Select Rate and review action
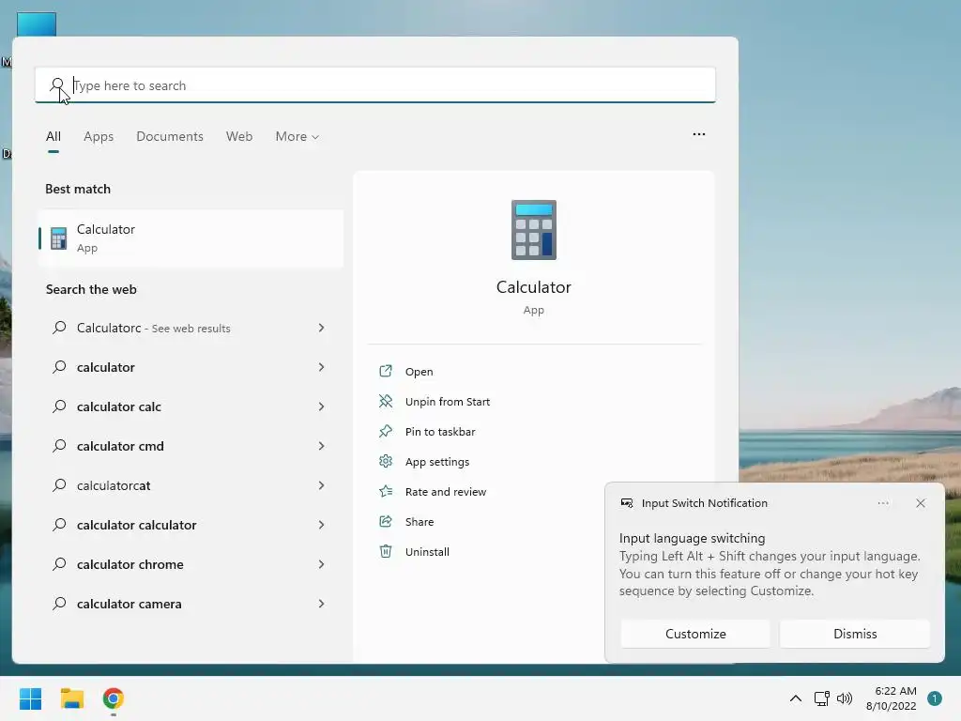961x721 pixels. pyautogui.click(x=446, y=492)
